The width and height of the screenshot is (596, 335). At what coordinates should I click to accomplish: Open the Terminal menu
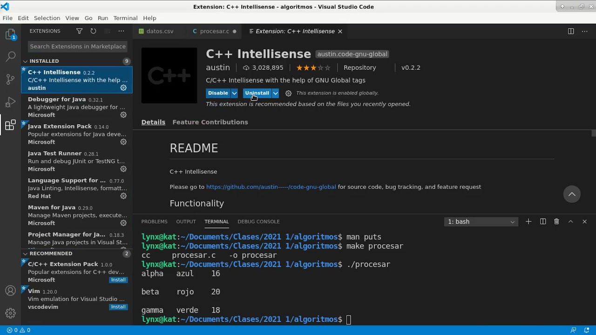point(125,18)
